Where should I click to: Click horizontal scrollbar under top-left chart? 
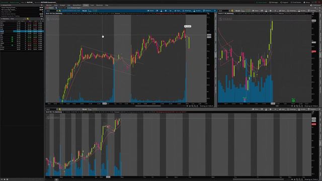coord(148,106)
